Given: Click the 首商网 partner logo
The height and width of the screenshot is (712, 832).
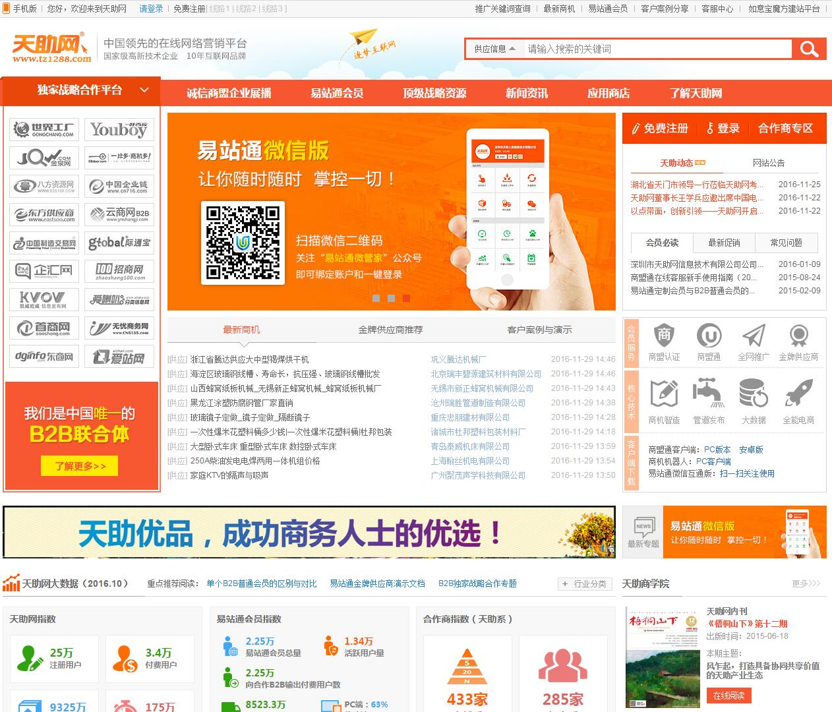Looking at the screenshot, I should (44, 328).
